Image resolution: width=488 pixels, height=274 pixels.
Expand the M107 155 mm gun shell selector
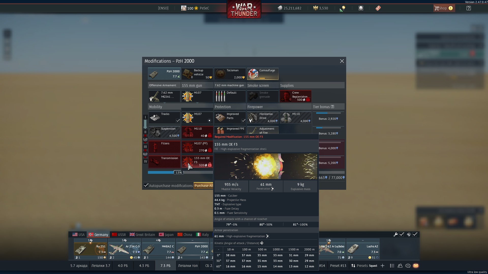[x=197, y=96]
